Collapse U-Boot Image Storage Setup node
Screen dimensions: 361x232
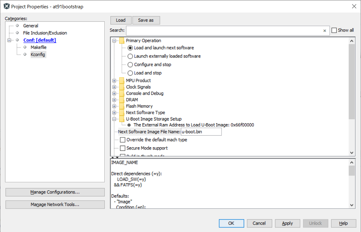[114, 119]
